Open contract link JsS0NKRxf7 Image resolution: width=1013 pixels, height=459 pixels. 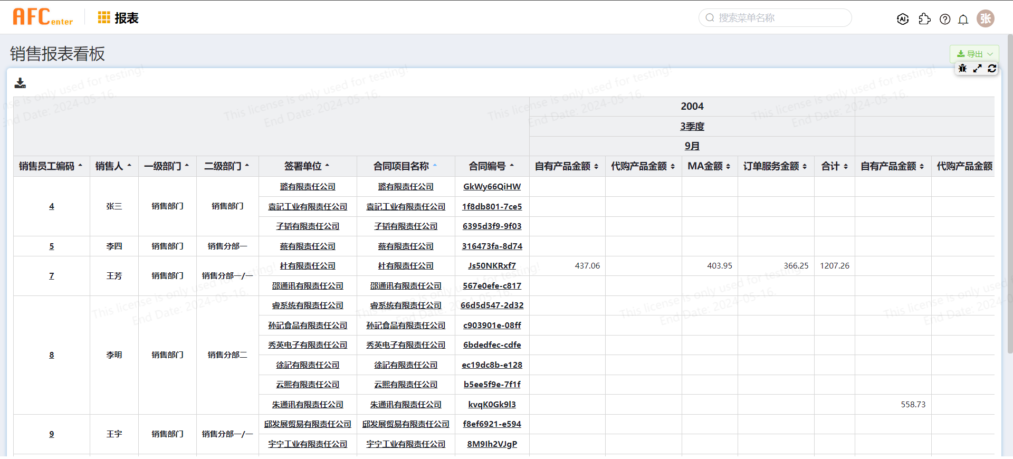pyautogui.click(x=492, y=266)
